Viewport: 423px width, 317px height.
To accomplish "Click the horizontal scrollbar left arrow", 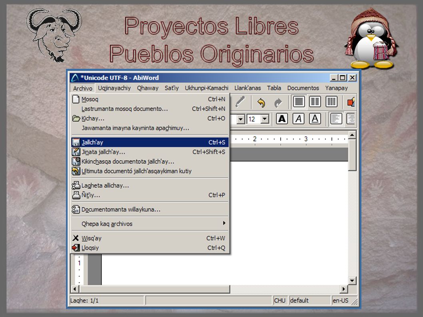I will [x=75, y=289].
